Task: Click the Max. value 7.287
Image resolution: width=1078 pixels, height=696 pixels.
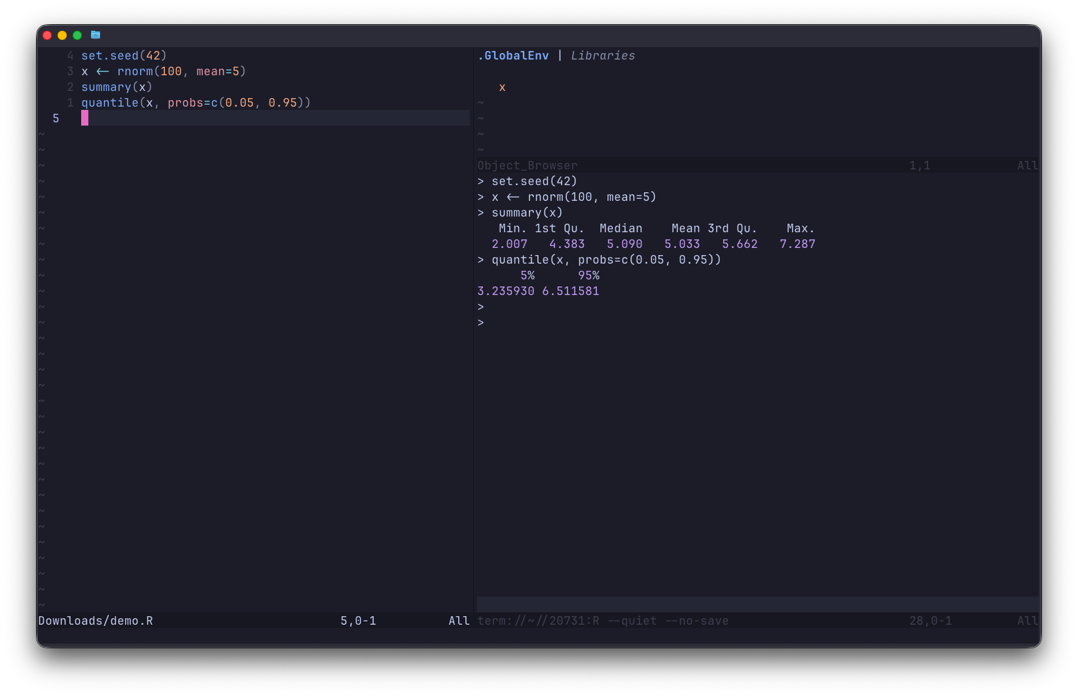Action: click(797, 244)
